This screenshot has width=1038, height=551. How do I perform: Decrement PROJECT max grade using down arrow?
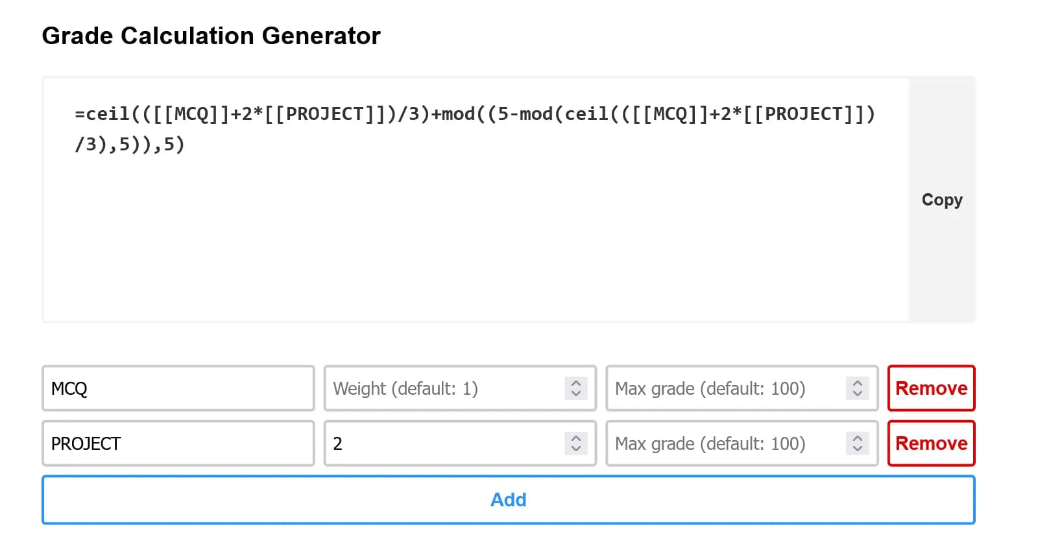857,449
